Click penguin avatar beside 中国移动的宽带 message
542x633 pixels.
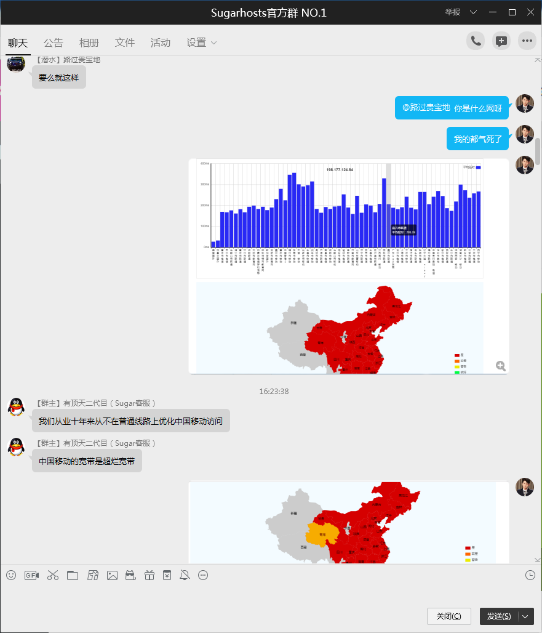(x=16, y=447)
